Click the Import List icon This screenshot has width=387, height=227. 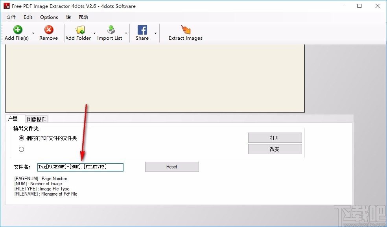tap(111, 29)
